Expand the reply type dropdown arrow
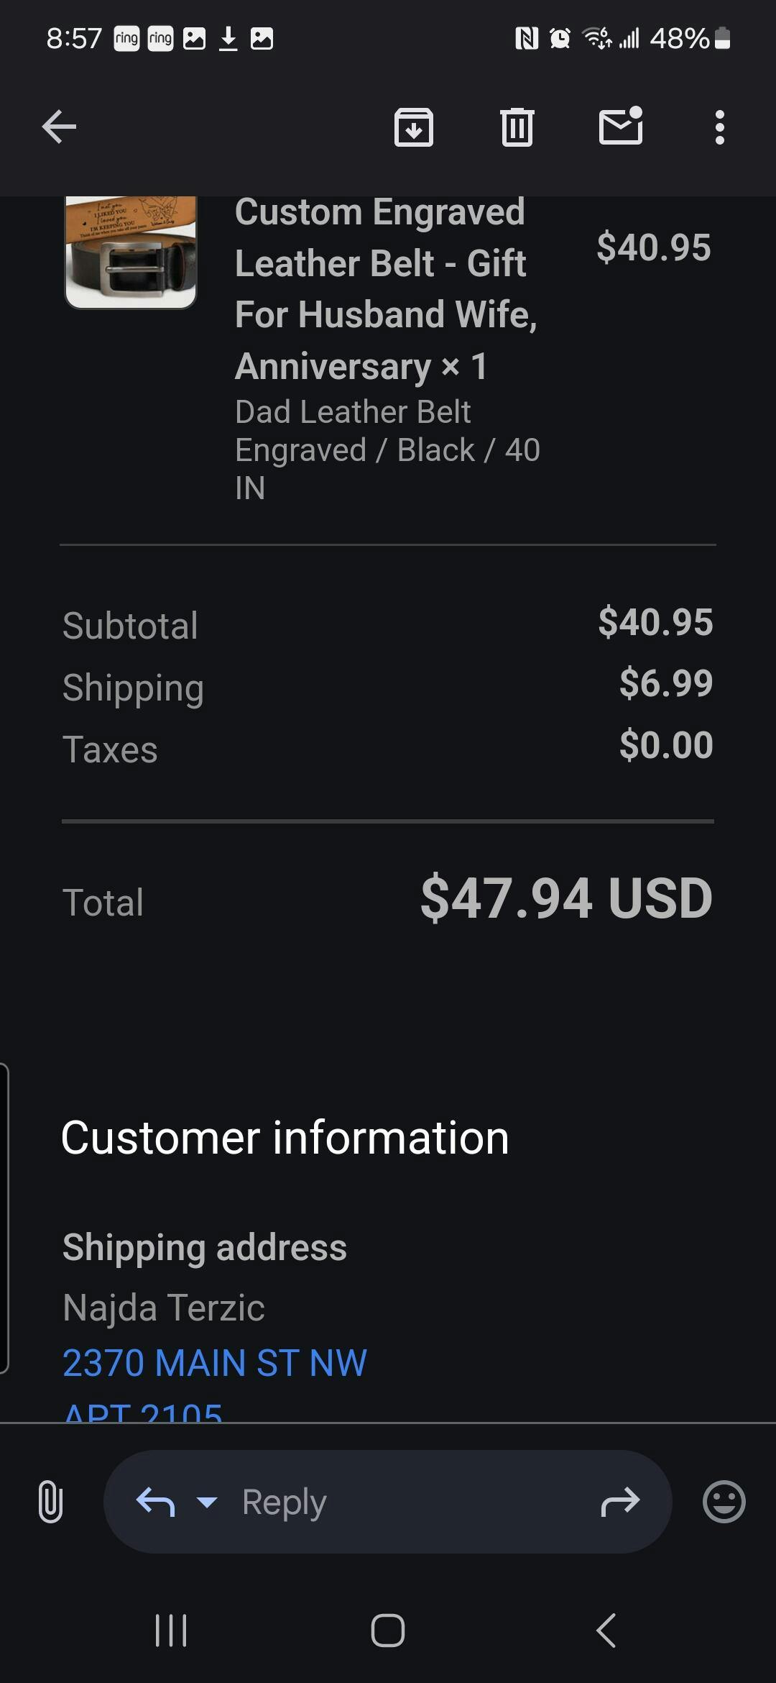776x1683 pixels. coord(207,1502)
